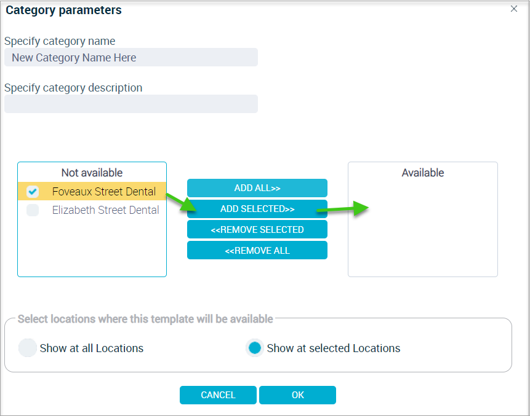Click the 'Show at selected Locations' label text
The width and height of the screenshot is (530, 416).
pos(334,348)
